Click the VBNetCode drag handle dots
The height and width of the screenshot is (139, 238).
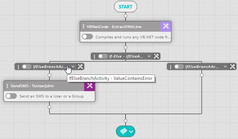coord(83,26)
